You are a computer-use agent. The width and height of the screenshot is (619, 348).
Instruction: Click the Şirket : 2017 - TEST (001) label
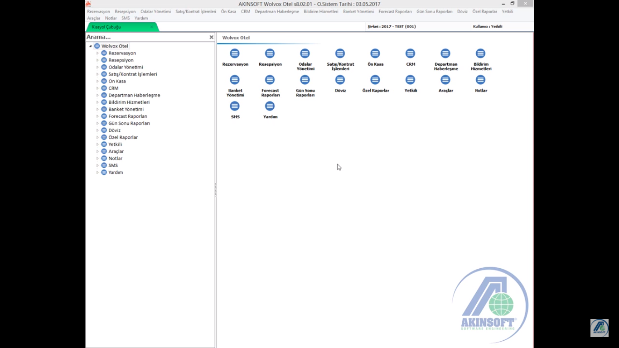[x=392, y=27]
